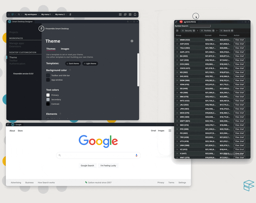Remove the Security grouping chip
Screen dimensions: 256x203
point(194,31)
